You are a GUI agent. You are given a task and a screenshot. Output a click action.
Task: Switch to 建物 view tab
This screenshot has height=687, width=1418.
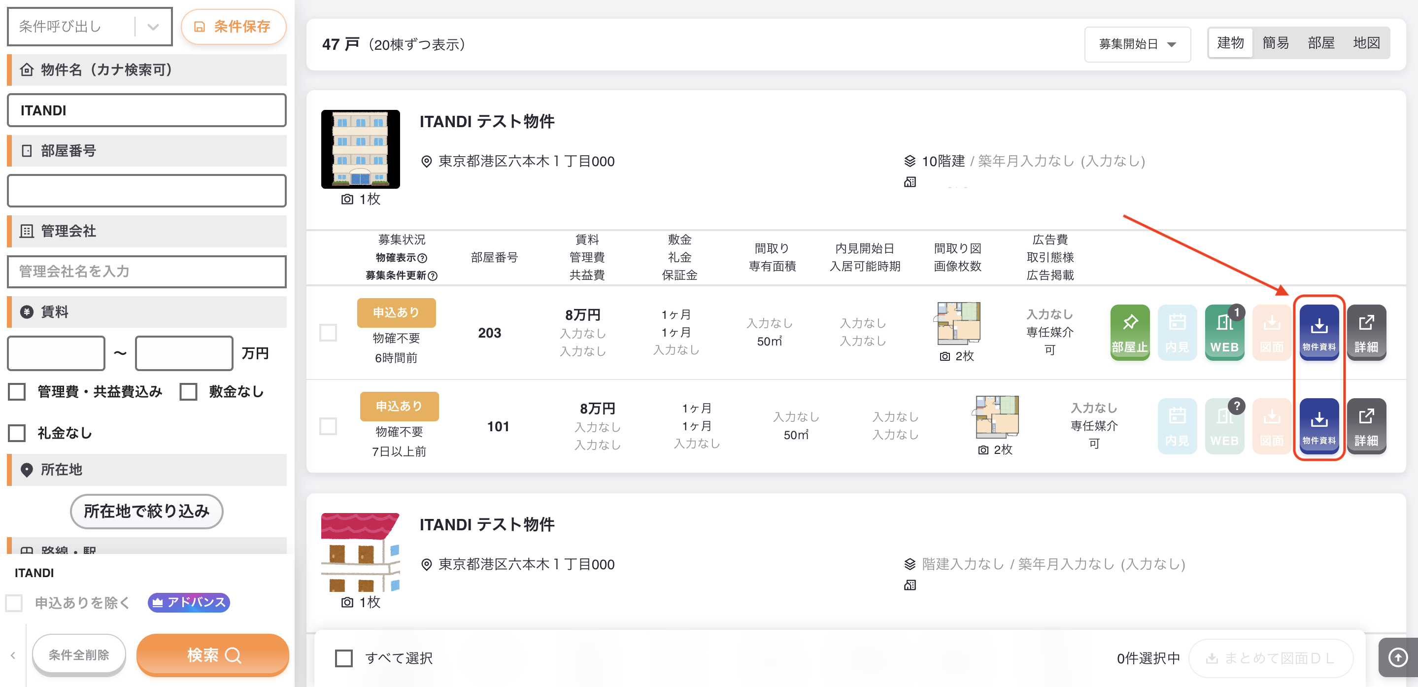click(x=1230, y=43)
